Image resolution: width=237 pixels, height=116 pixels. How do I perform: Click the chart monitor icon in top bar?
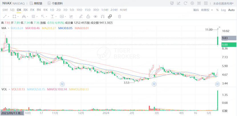[172, 3]
